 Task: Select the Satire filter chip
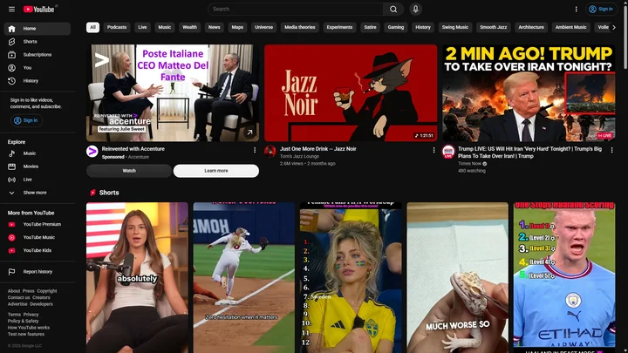pos(370,27)
